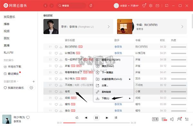Open the listen-to-identify microphone icon

pos(91,5)
